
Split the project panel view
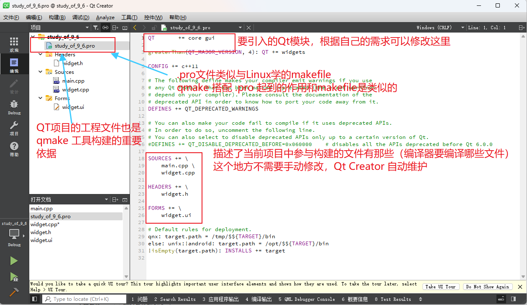[x=115, y=28]
